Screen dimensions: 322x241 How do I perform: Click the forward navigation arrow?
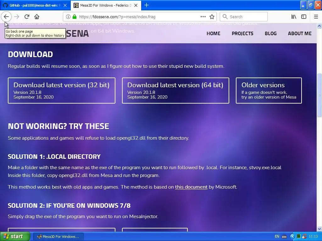17,17
